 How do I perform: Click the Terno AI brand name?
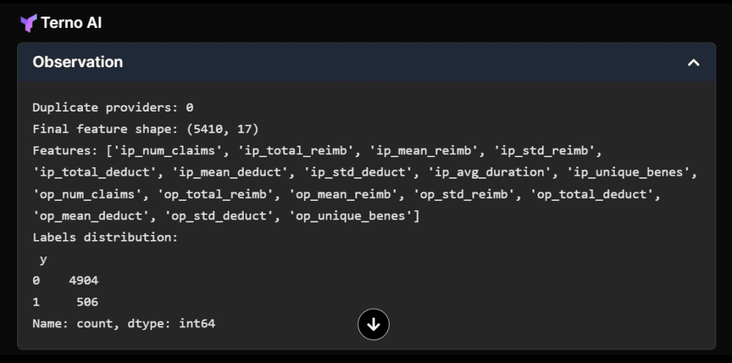71,23
